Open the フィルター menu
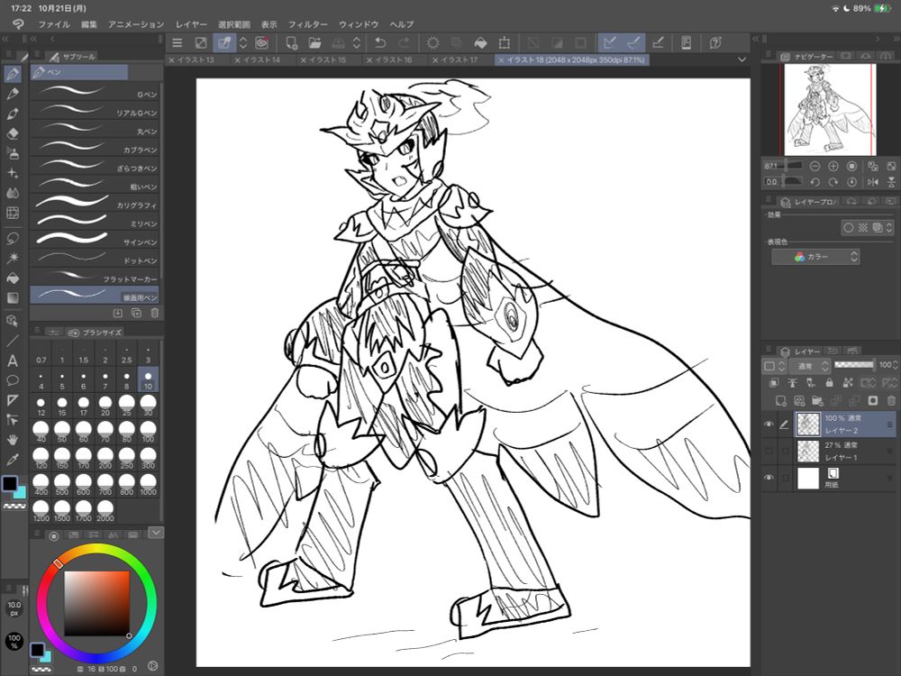The height and width of the screenshot is (676, 901). (307, 23)
